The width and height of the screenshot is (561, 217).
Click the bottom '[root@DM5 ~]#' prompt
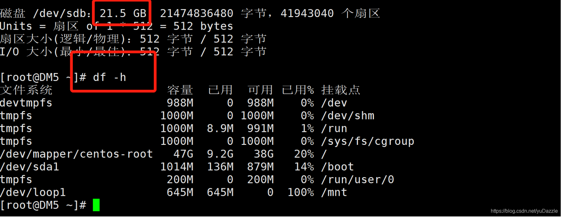pos(43,205)
